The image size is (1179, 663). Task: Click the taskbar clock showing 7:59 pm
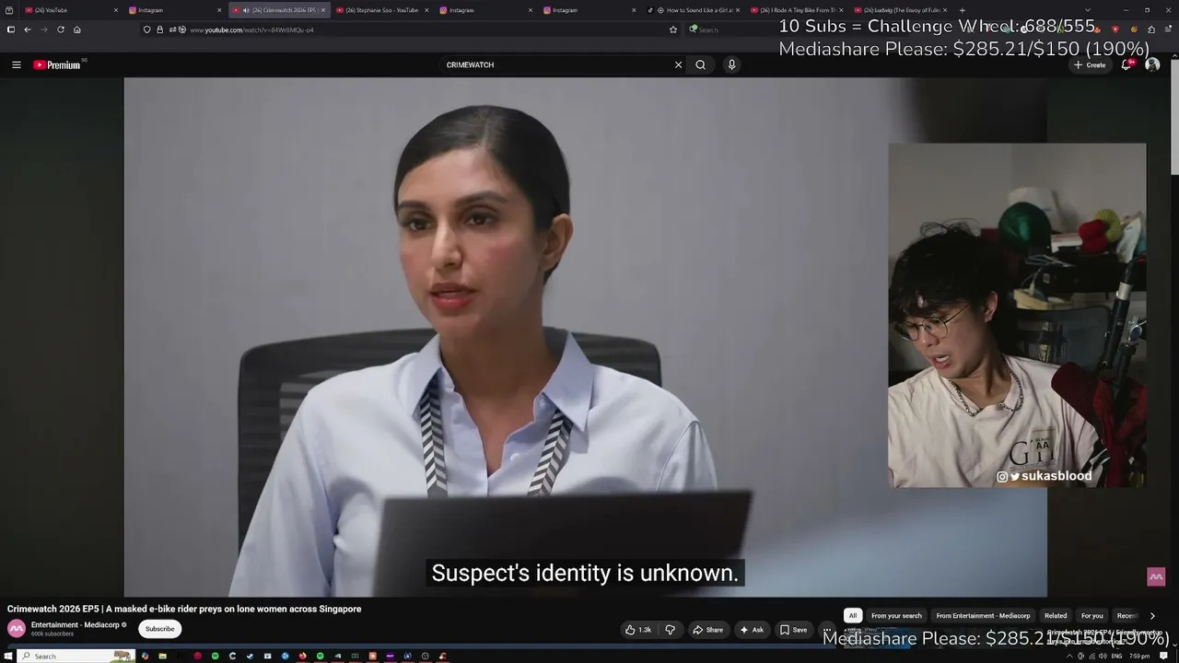pyautogui.click(x=1139, y=656)
